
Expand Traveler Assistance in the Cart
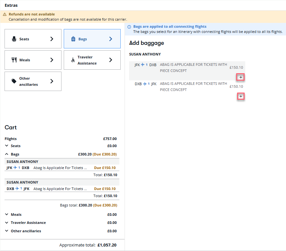(7, 223)
